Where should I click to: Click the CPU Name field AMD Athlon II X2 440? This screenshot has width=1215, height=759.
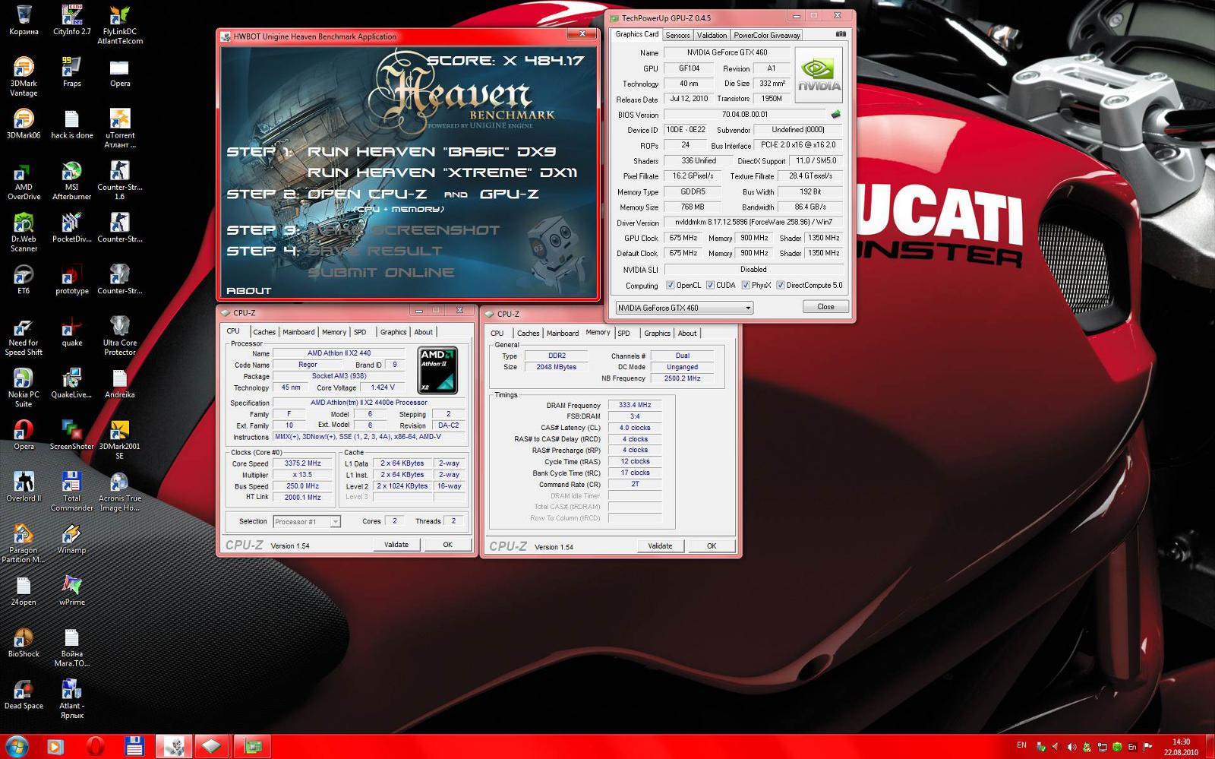click(339, 353)
